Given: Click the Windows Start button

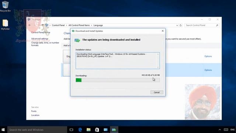Looking at the screenshot, I should point(3,130).
